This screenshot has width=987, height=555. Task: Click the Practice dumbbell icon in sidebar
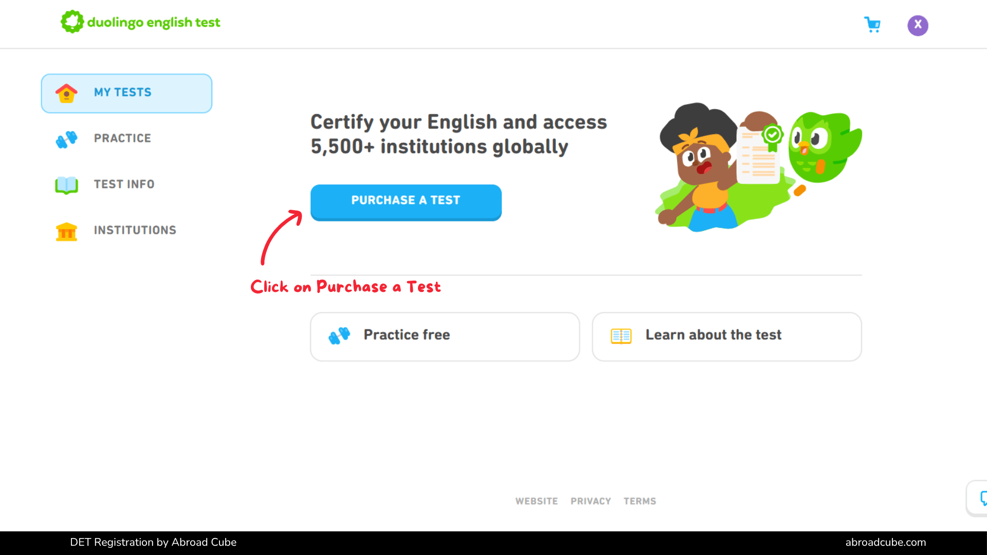(x=66, y=139)
